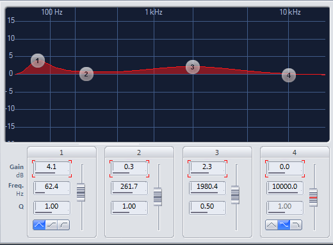333x245 pixels.
Task: Click the band 3 frequency field 1980.4
Action: click(x=207, y=188)
